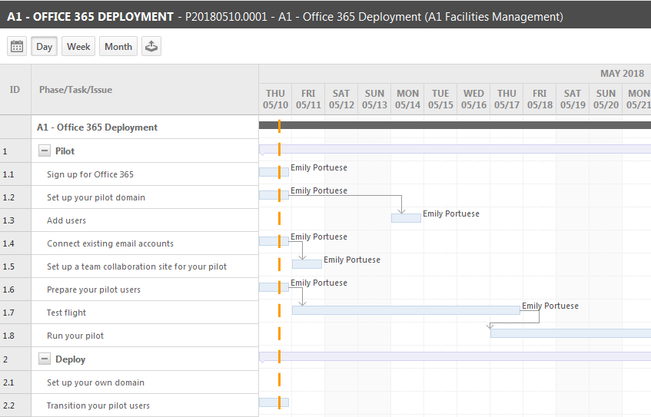
Task: Click the dark project summary bar
Action: (x=455, y=125)
